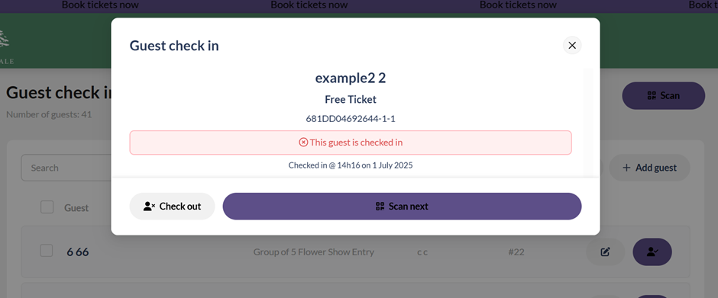Viewport: 718px width, 298px height.
Task: Click the Scan button at top right
Action: tap(664, 95)
